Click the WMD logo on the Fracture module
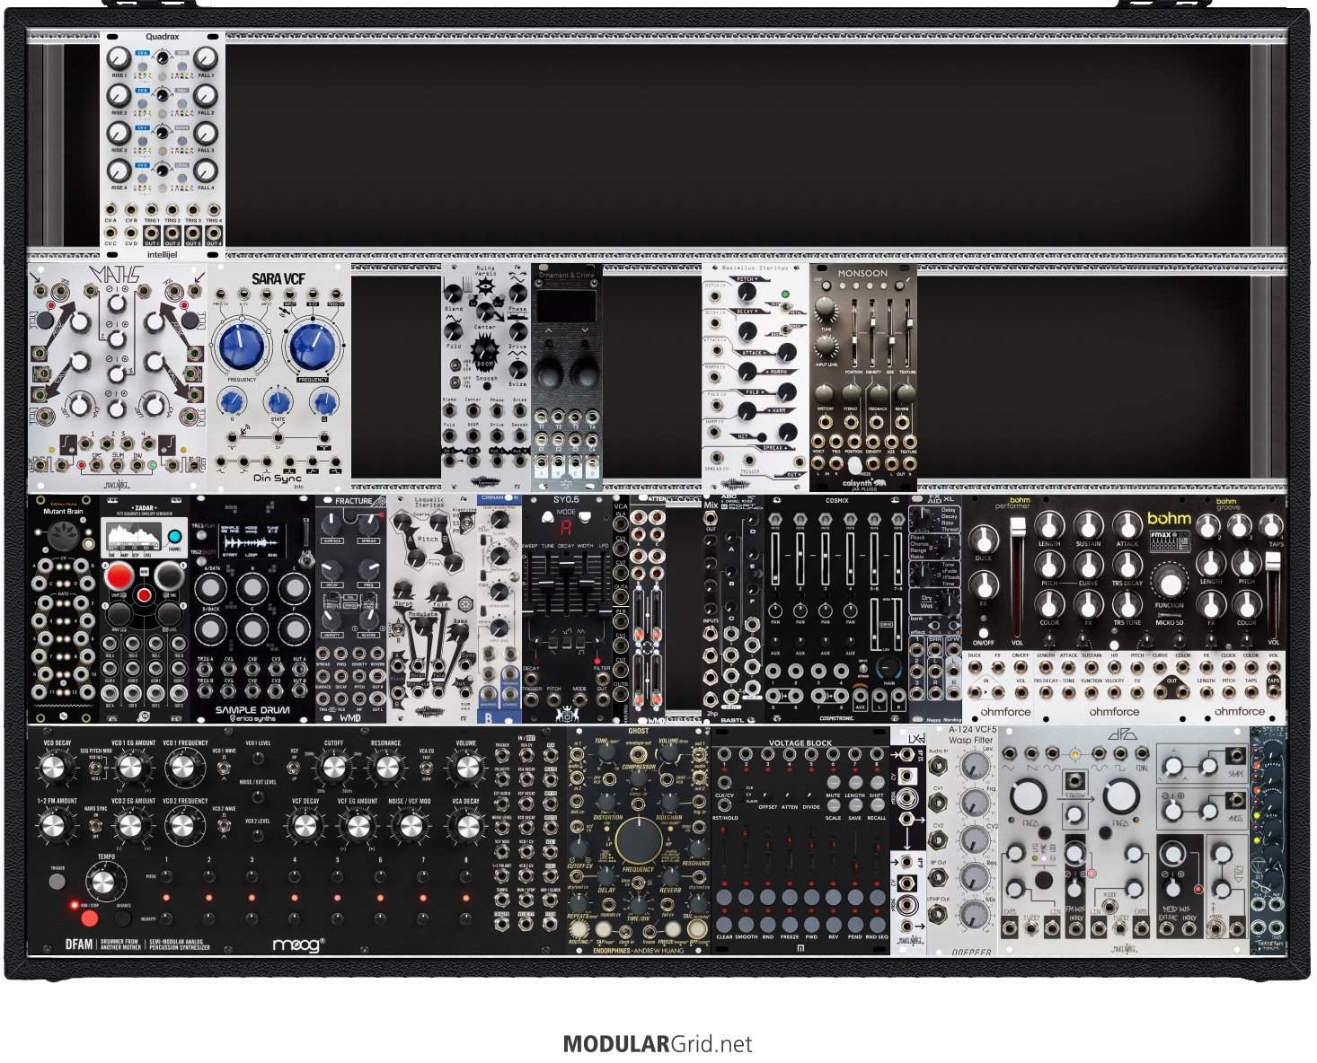The image size is (1317, 1063). pos(350,717)
